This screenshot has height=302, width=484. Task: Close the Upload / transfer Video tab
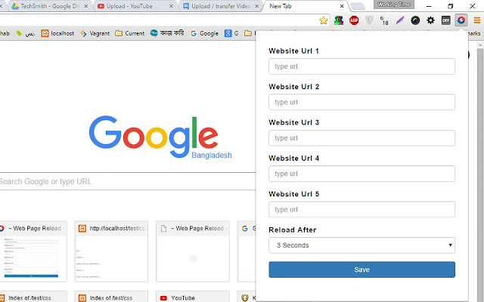click(256, 6)
